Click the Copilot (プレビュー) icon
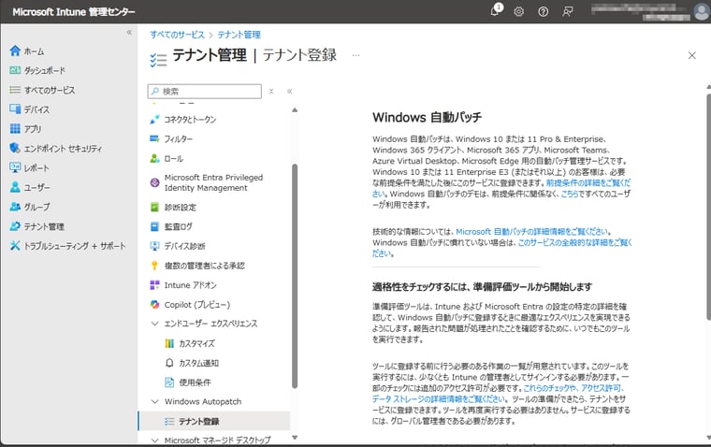711x447 pixels. [154, 305]
